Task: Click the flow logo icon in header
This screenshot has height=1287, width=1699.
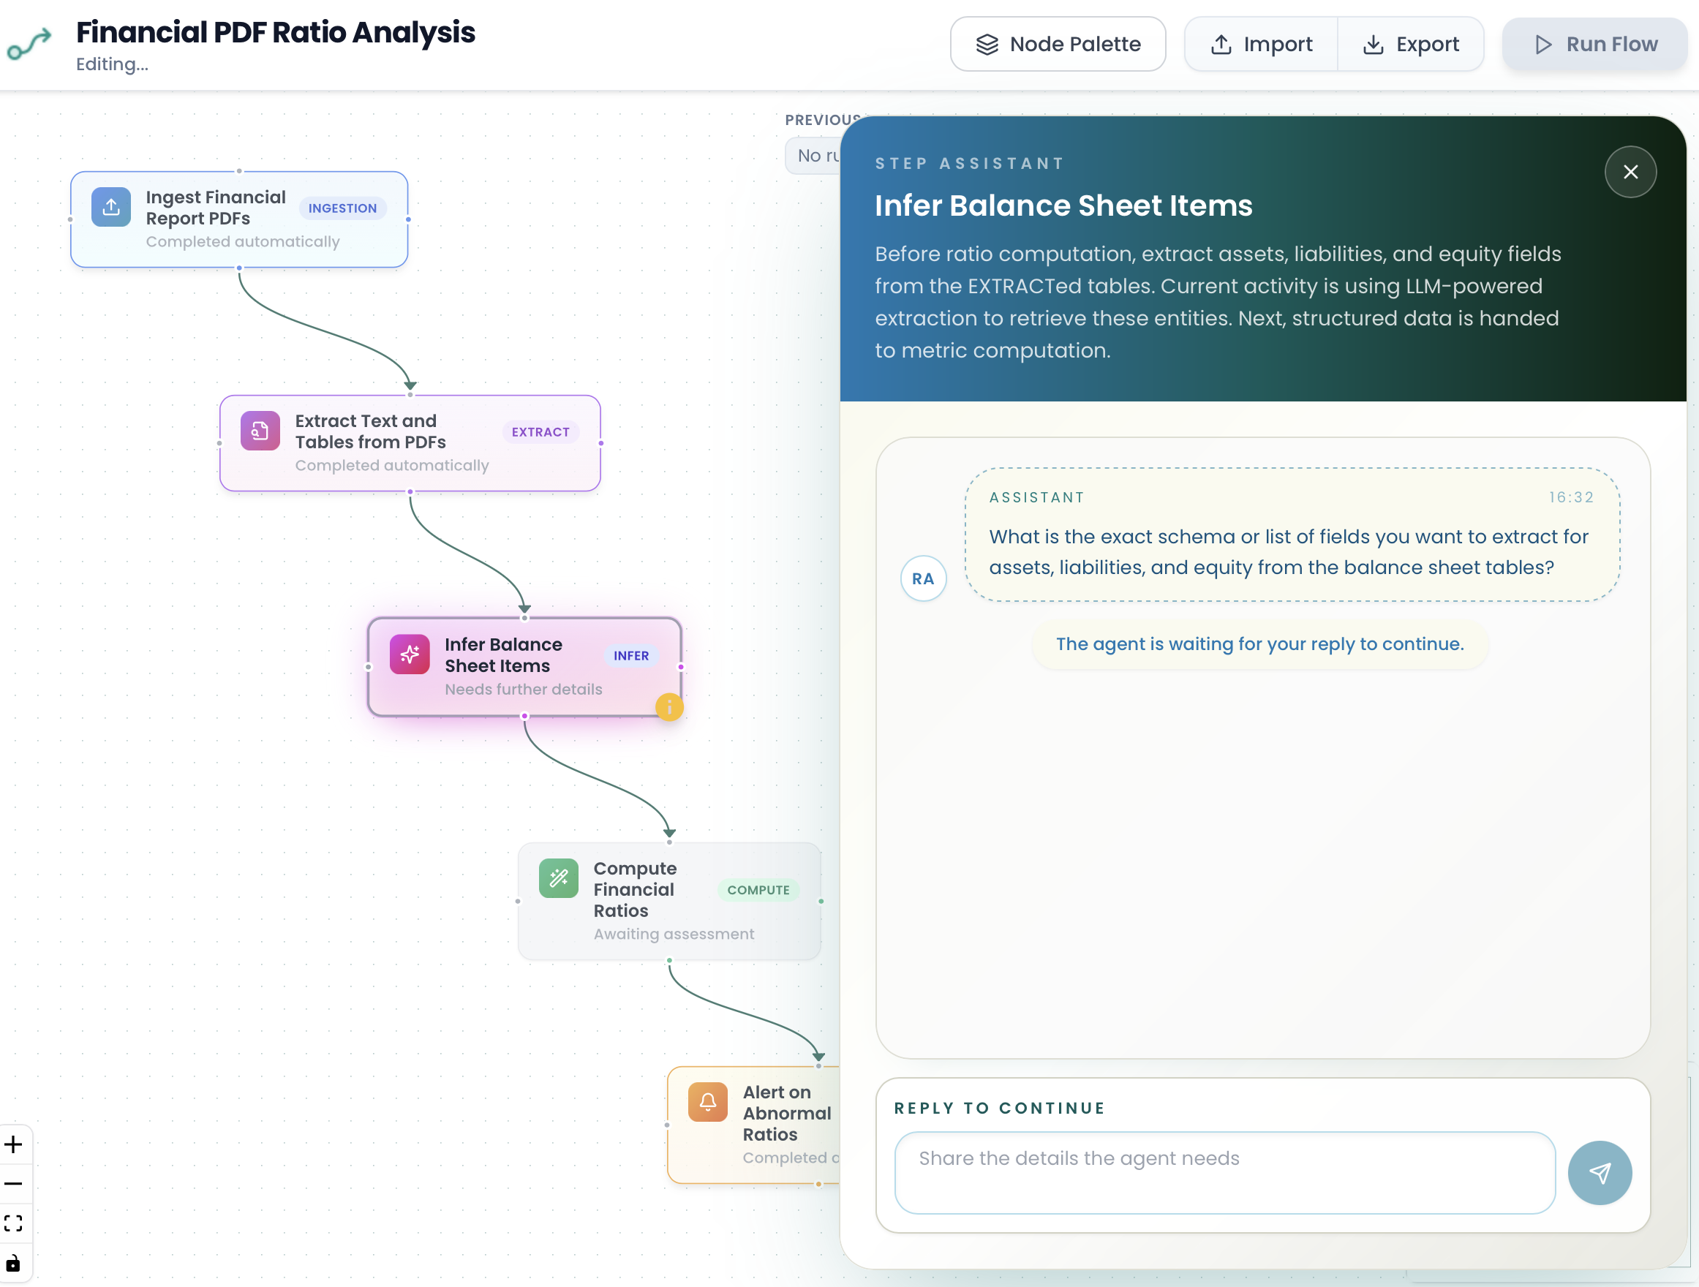Action: [29, 44]
